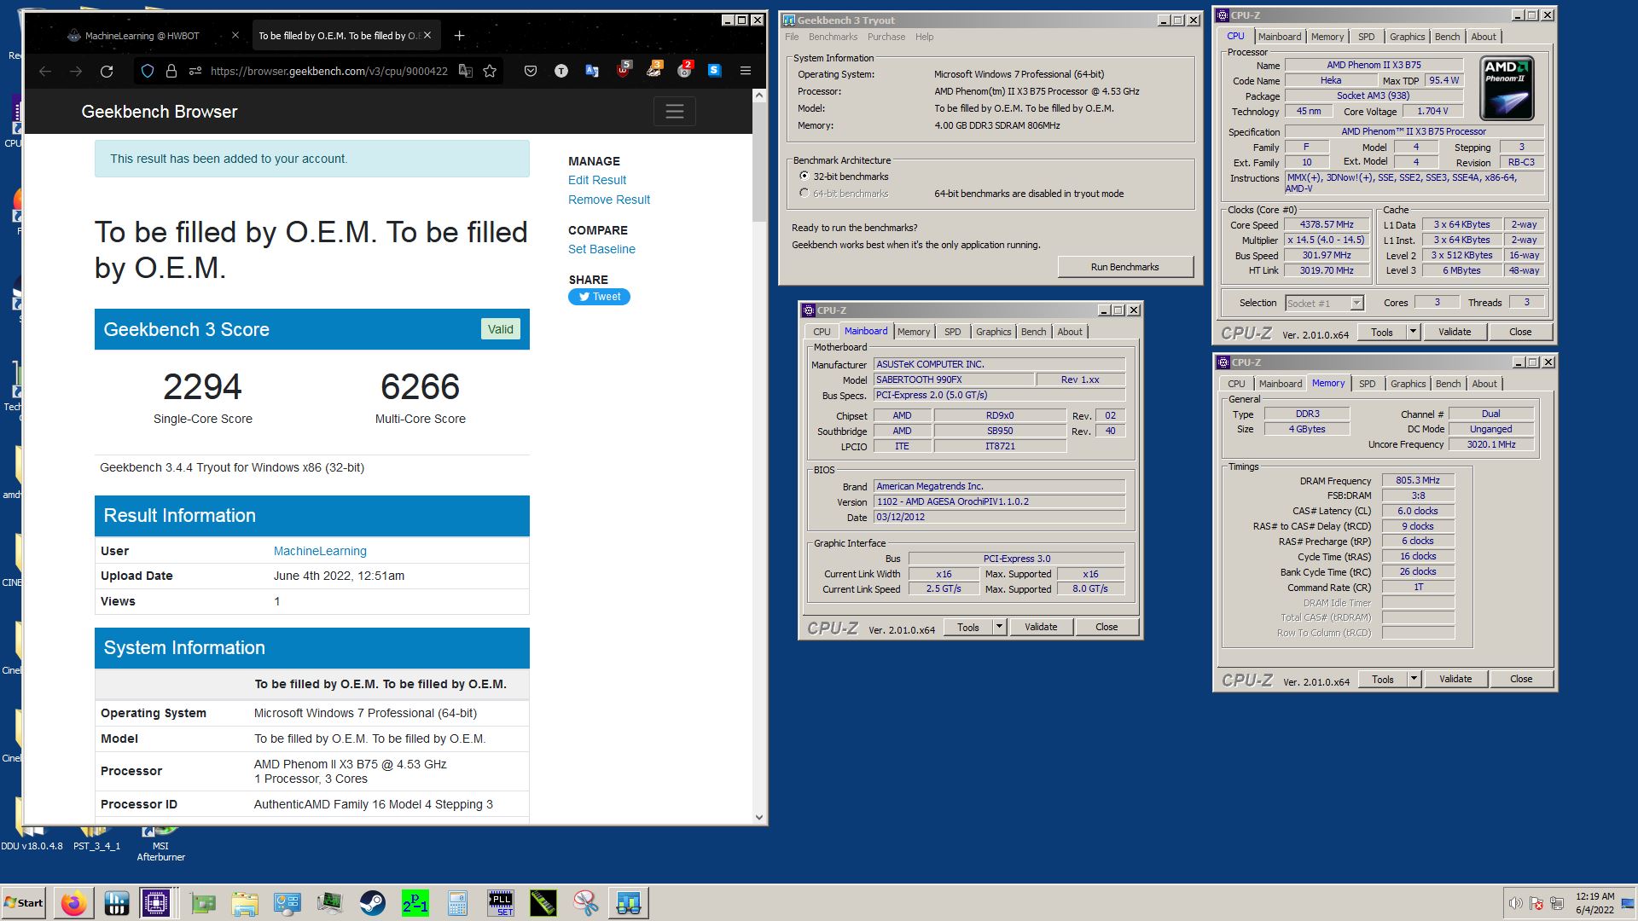
Task: Open Socket #1 selection dropdown in CPU-Z
Action: (1356, 304)
